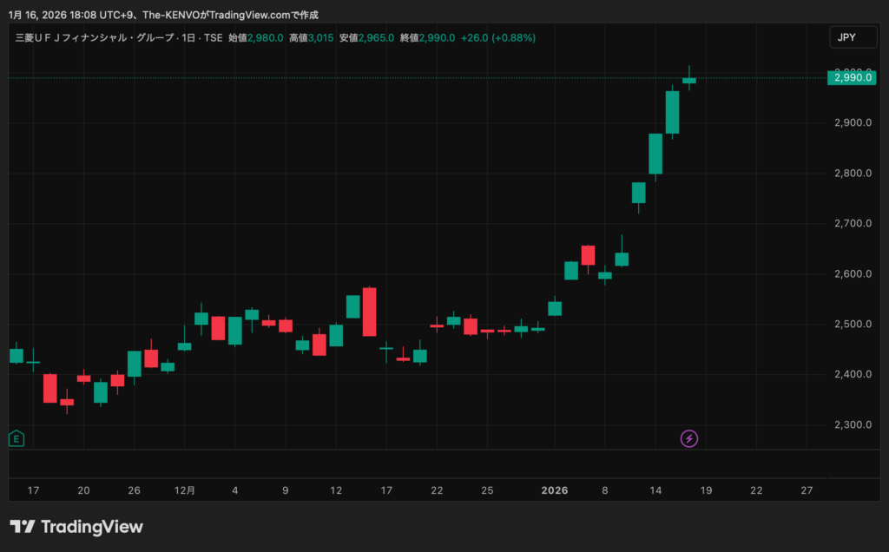This screenshot has width=889, height=552.
Task: Click the 三菱UFJフィナンシャル・グループ symbol title
Action: (93, 38)
